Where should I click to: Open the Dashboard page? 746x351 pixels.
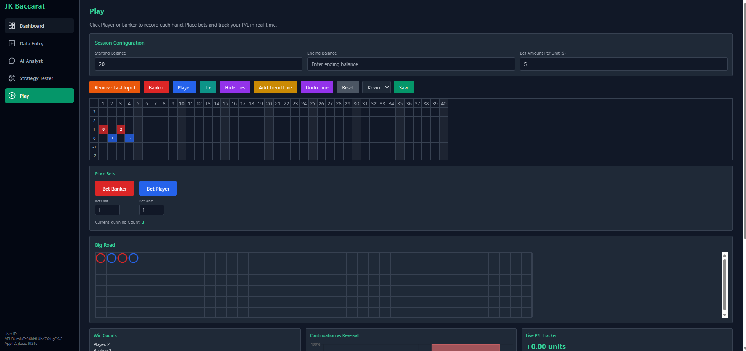point(39,26)
